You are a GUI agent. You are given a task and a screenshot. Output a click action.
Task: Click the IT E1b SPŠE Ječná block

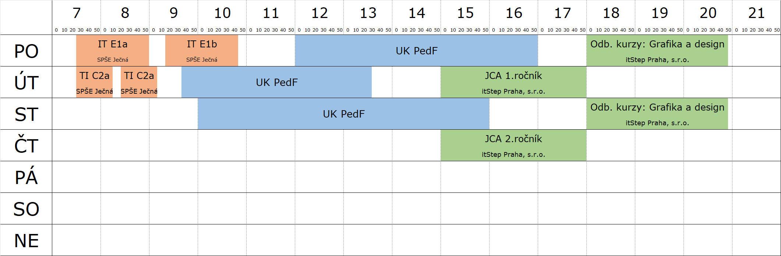point(202,51)
